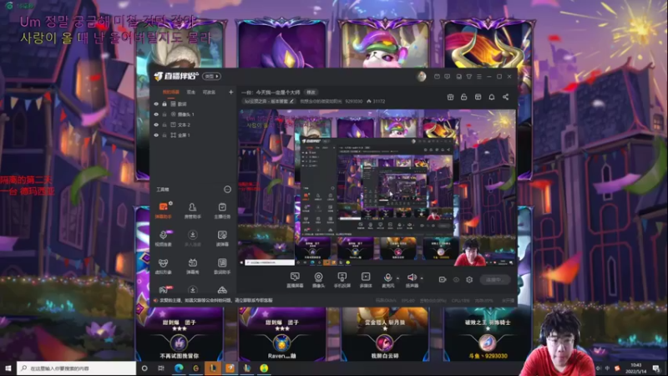Toggle the lock on 全屏 1 source
The height and width of the screenshot is (376, 668).
click(x=164, y=135)
